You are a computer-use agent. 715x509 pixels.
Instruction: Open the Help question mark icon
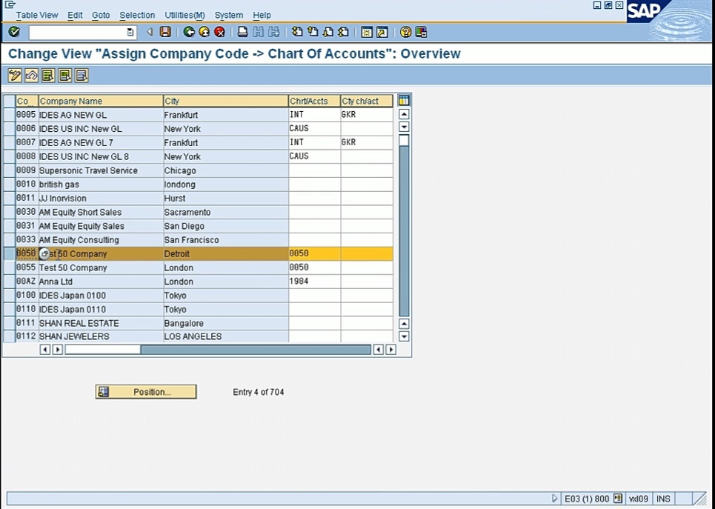[405, 32]
